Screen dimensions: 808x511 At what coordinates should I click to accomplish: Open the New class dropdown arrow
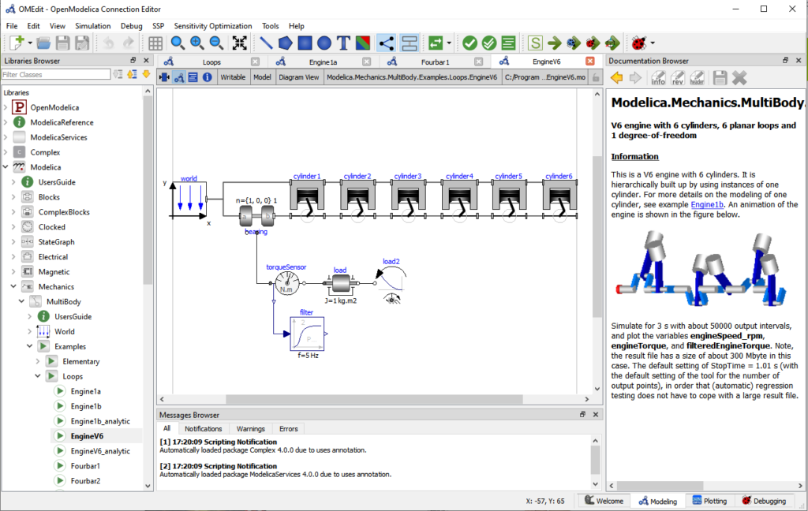point(30,43)
